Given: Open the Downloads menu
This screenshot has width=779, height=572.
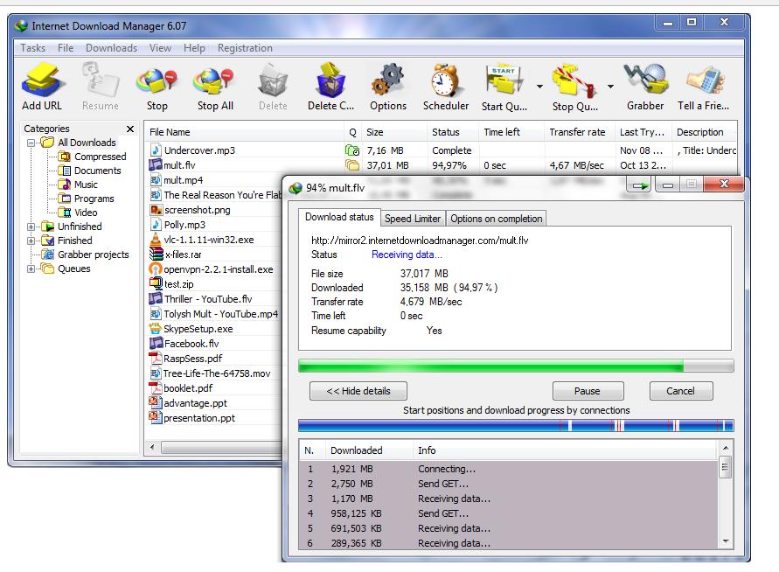Looking at the screenshot, I should tap(111, 48).
